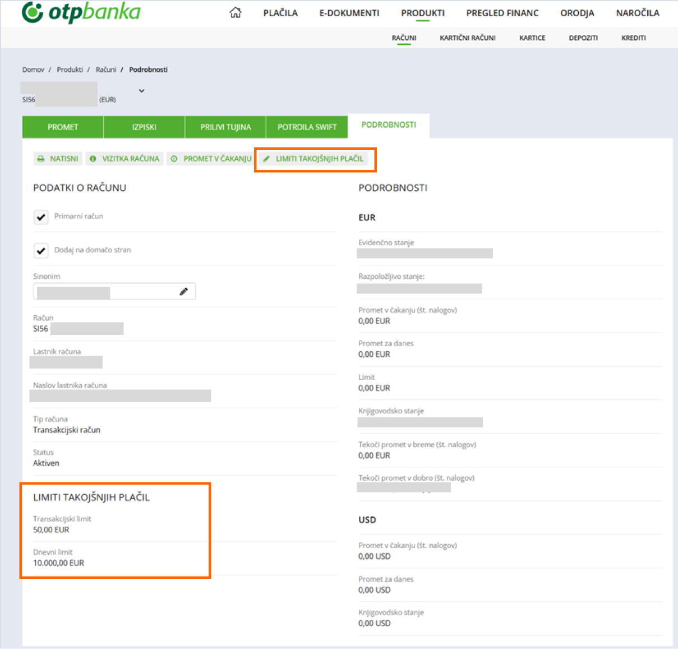This screenshot has height=649, width=678.
Task: Uncheck Dodaj na domačo stran checkbox
Action: [x=41, y=251]
